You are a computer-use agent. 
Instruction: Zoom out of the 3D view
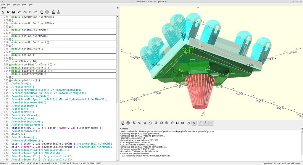click(145, 123)
